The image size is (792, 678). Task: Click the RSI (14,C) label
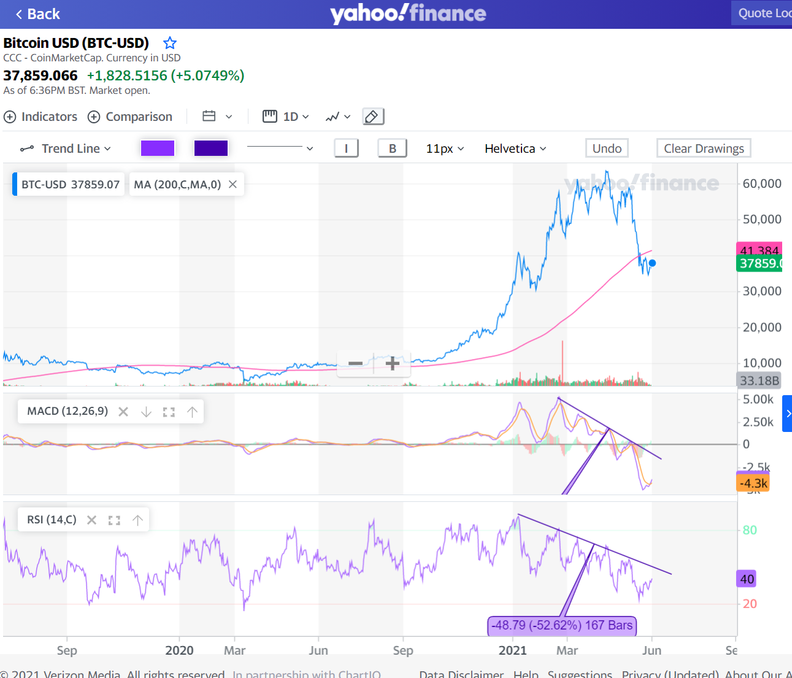click(52, 520)
